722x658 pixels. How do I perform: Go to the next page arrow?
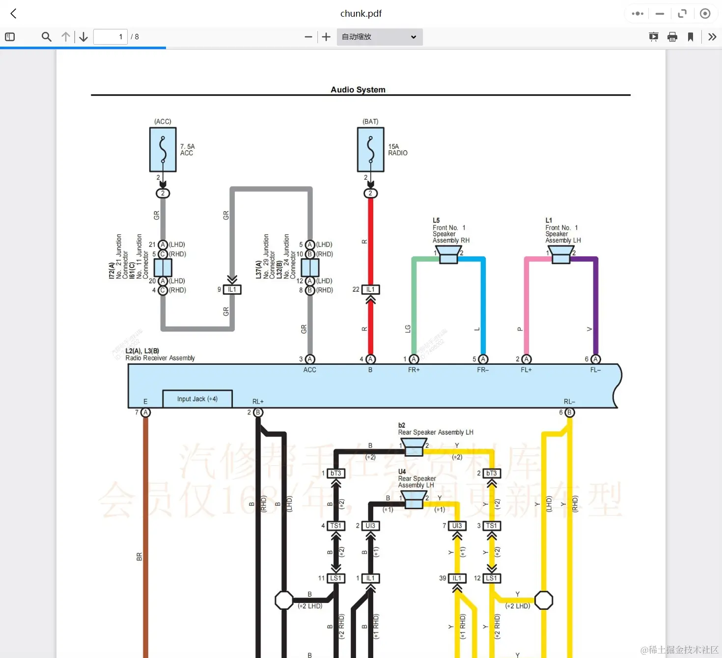pyautogui.click(x=83, y=37)
